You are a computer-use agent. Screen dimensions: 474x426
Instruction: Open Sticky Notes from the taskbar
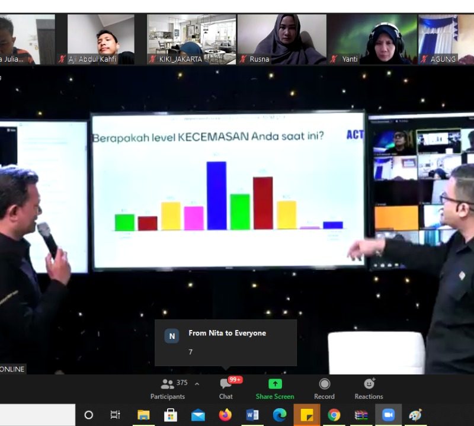click(x=307, y=415)
